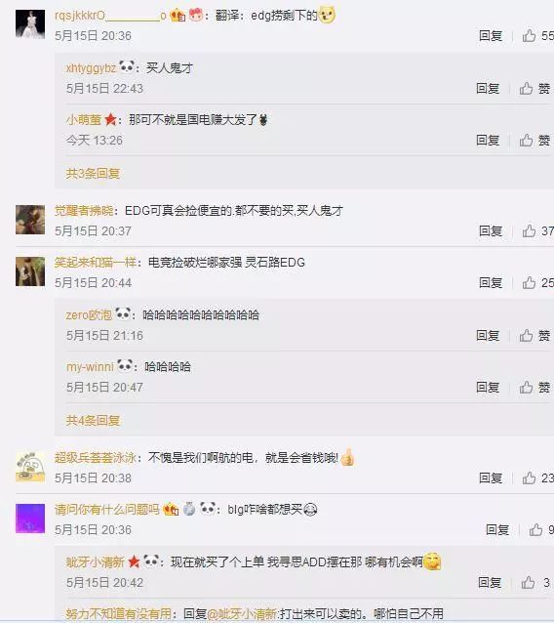Open @呲牙小清新 mention in bottom reply

click(242, 614)
